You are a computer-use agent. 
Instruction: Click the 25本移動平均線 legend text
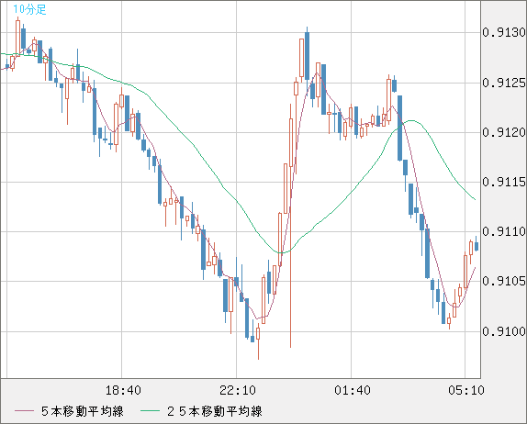pos(215,411)
